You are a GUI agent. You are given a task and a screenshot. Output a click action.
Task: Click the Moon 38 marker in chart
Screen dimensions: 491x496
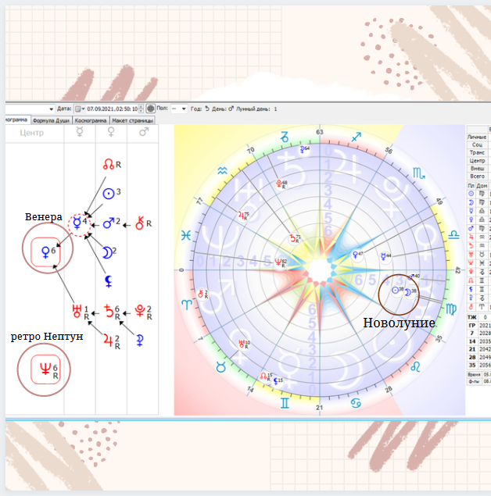coord(410,291)
